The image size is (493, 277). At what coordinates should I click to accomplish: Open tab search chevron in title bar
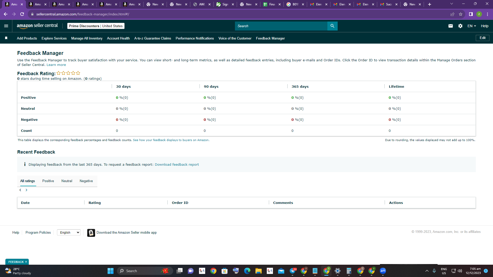[x=452, y=4]
